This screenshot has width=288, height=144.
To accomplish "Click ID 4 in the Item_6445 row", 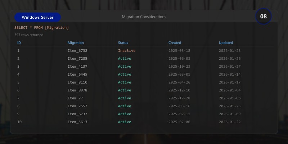I will (x=18, y=75).
